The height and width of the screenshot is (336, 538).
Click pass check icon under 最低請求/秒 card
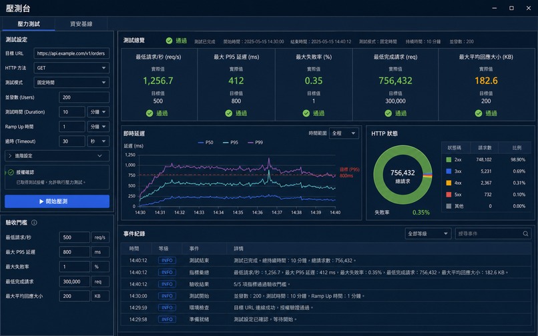click(150, 113)
